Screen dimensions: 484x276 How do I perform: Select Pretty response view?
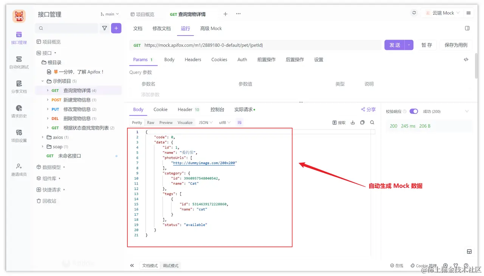click(x=137, y=122)
